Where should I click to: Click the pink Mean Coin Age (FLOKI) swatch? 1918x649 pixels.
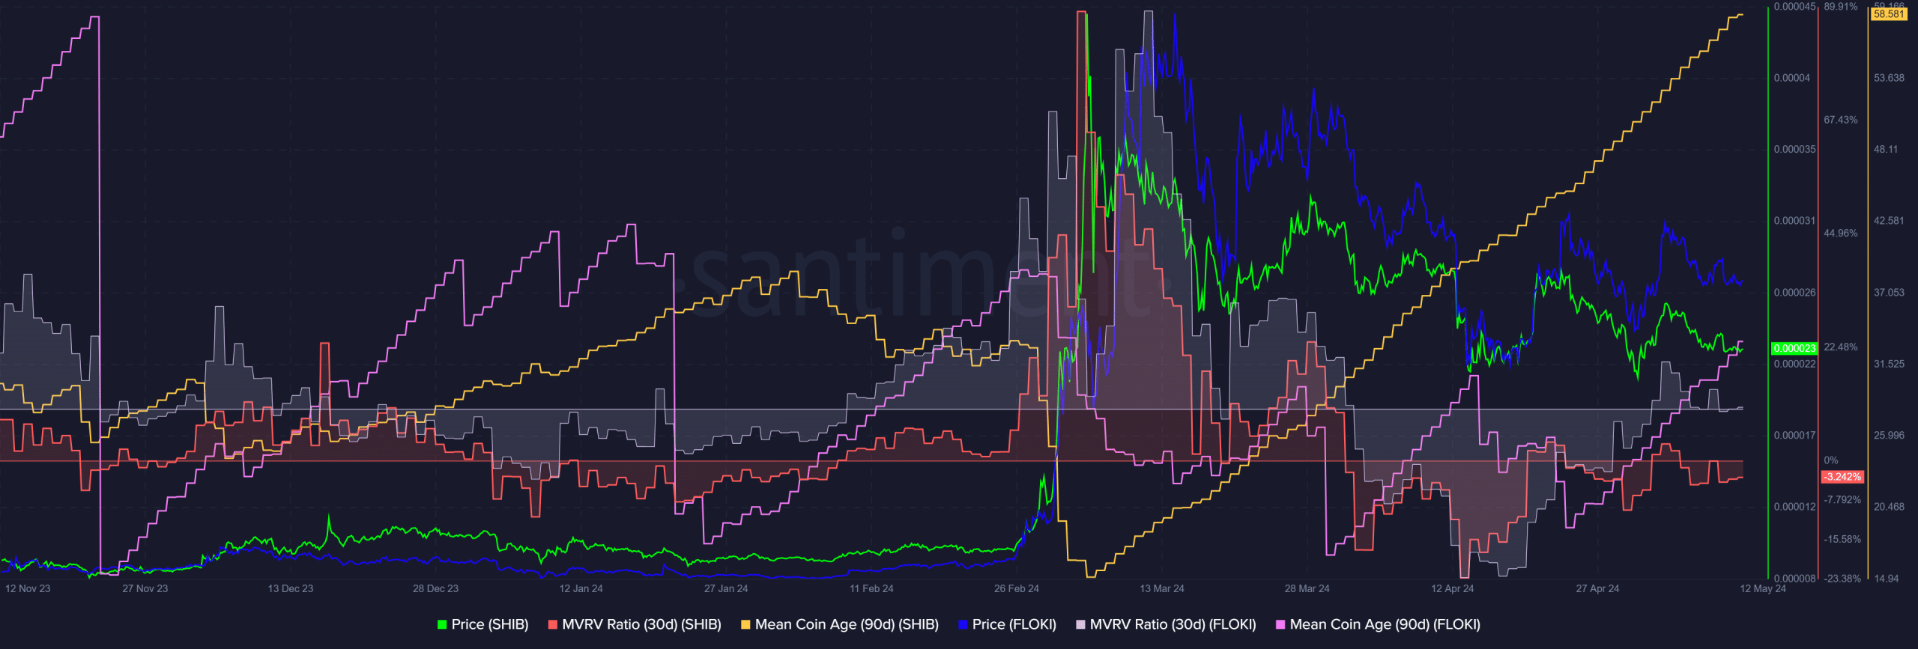click(x=1280, y=624)
